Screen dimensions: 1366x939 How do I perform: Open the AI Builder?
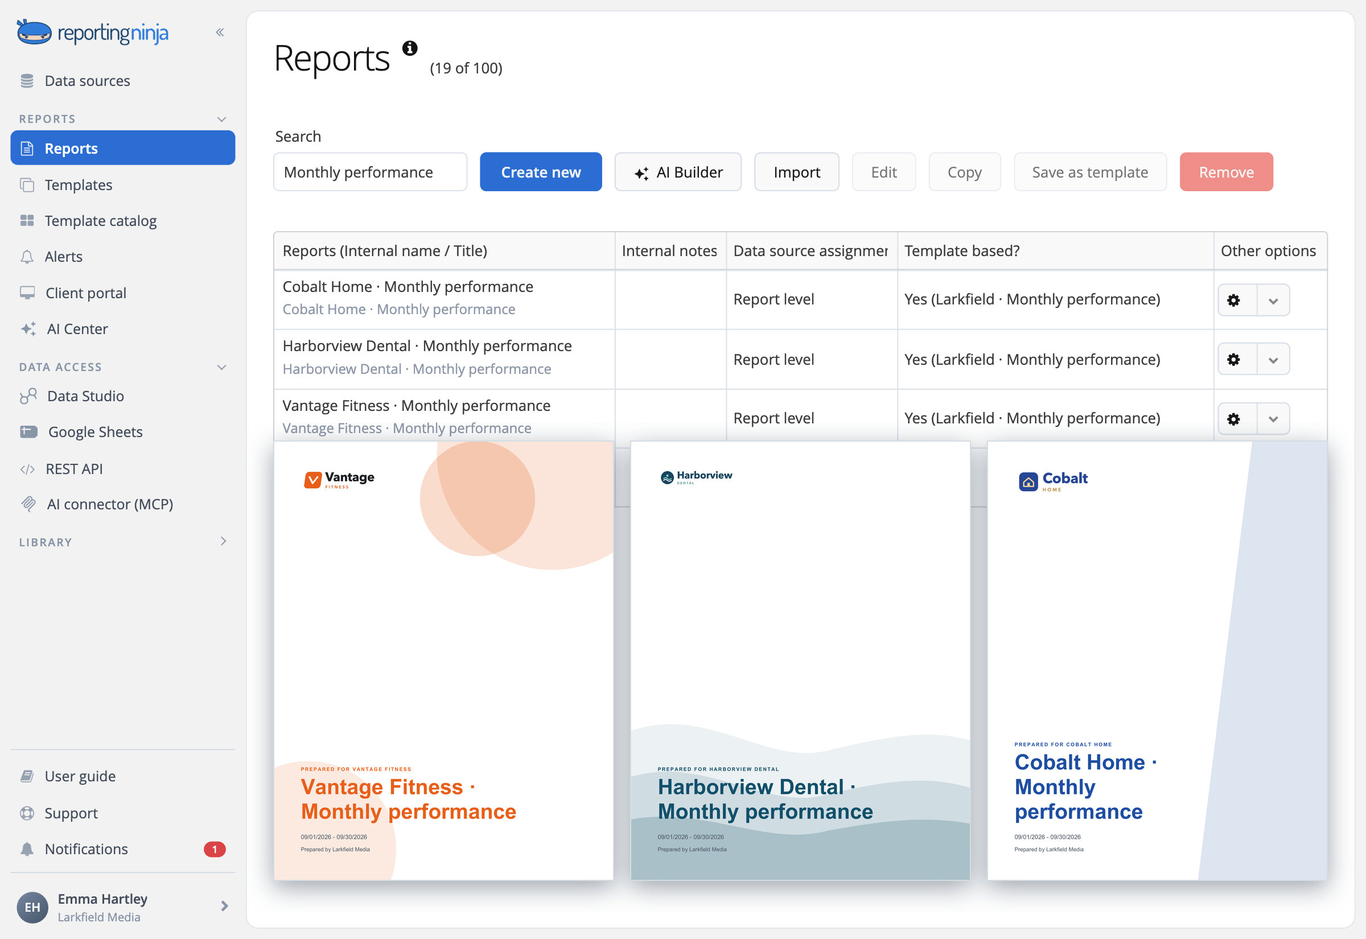click(678, 172)
